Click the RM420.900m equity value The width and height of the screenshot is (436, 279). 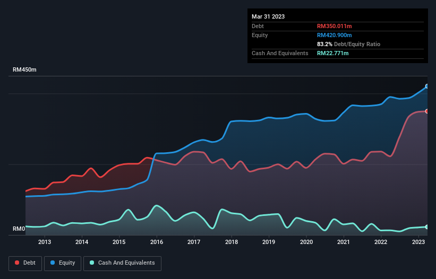334,35
